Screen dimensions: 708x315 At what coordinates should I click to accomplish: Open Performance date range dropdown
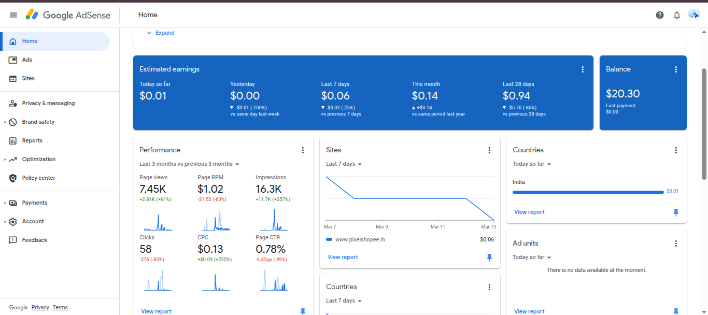[189, 164]
